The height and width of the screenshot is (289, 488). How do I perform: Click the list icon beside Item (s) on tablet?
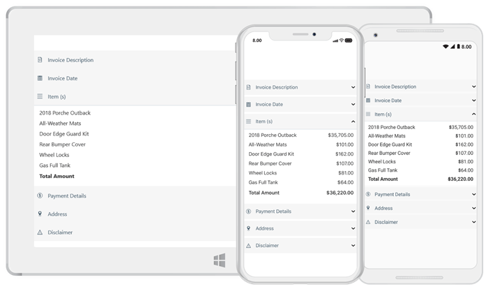click(x=40, y=96)
